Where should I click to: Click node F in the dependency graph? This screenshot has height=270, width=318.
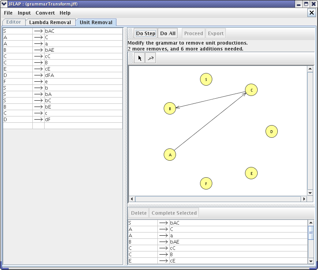pyautogui.click(x=206, y=184)
